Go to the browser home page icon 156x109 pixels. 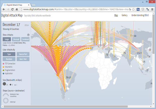(x=17, y=9)
